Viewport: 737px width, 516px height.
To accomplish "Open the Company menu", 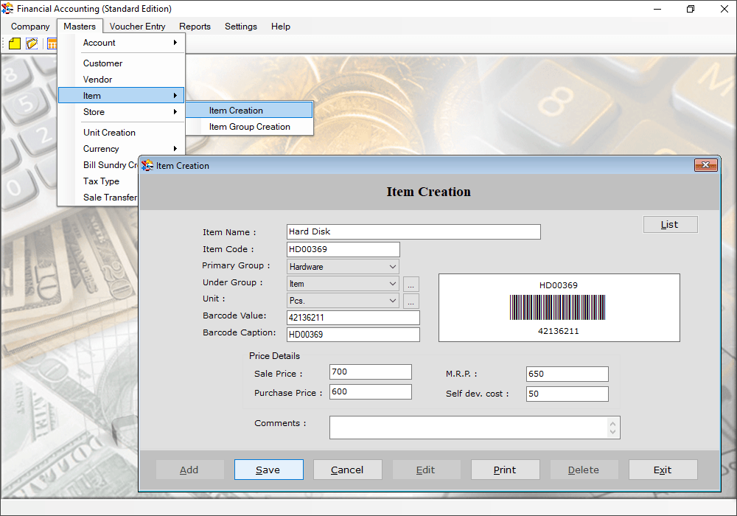I will tap(30, 27).
